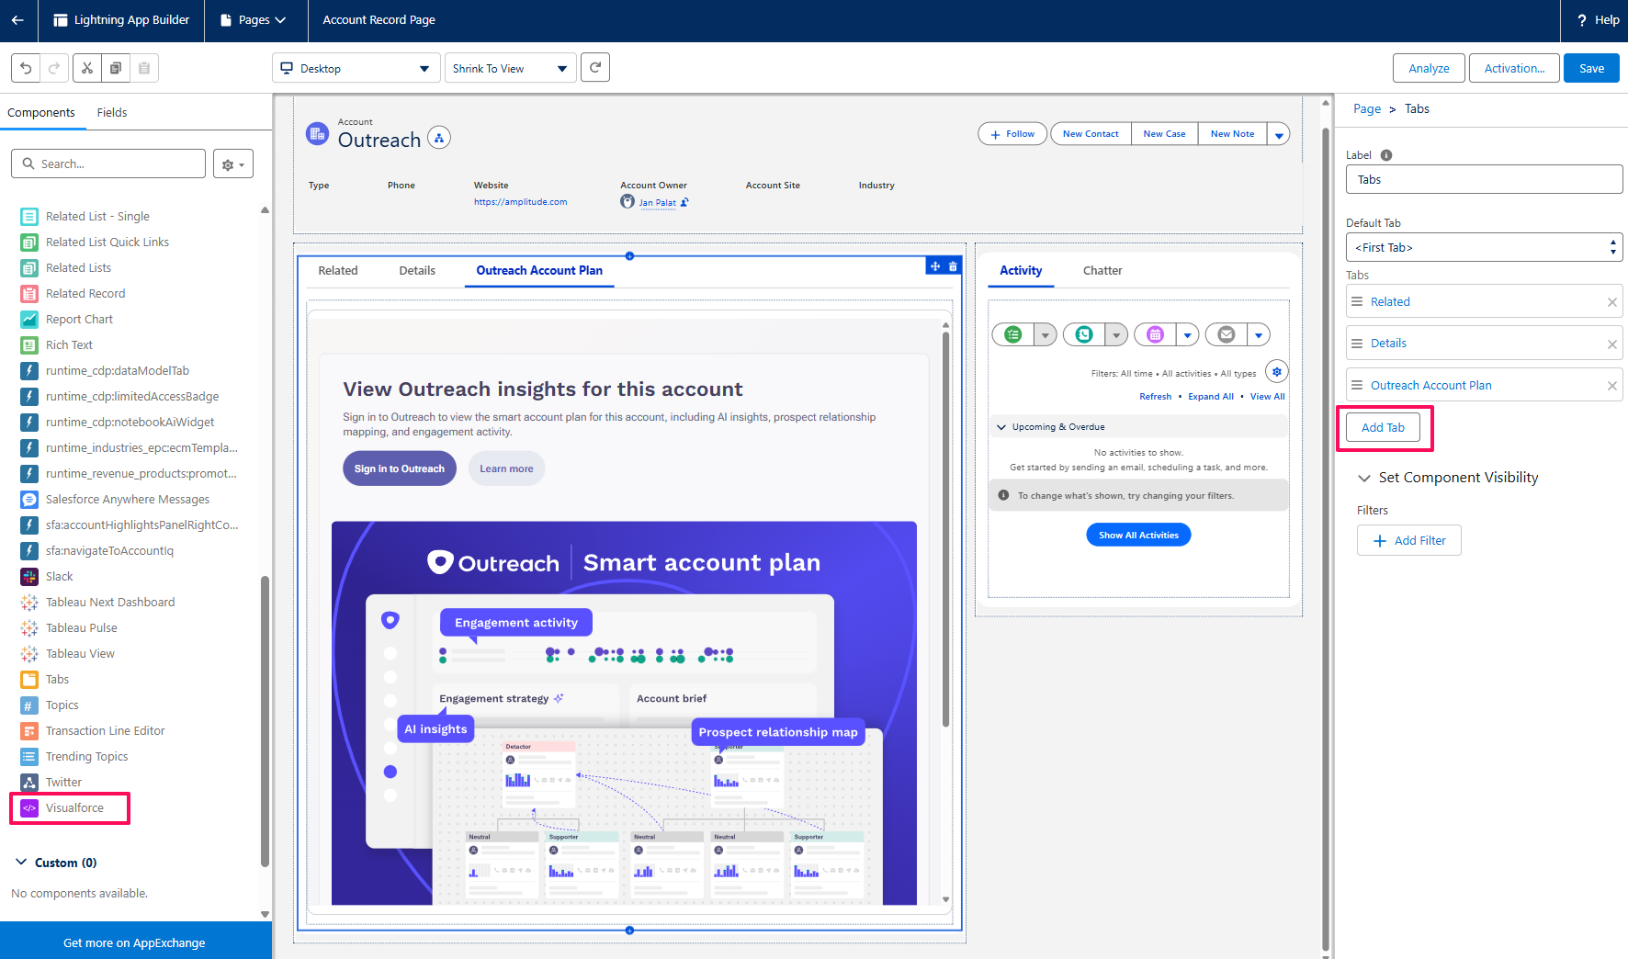This screenshot has height=959, width=1628.
Task: Click the Email activity icon
Action: coord(1227,334)
